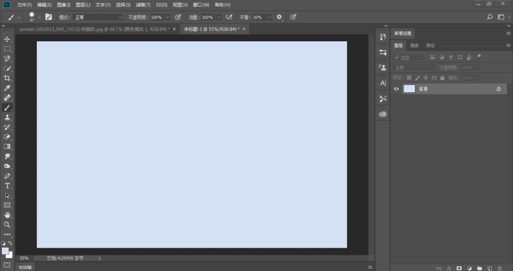Open the 流量 flow slider dropdown

pos(219,17)
